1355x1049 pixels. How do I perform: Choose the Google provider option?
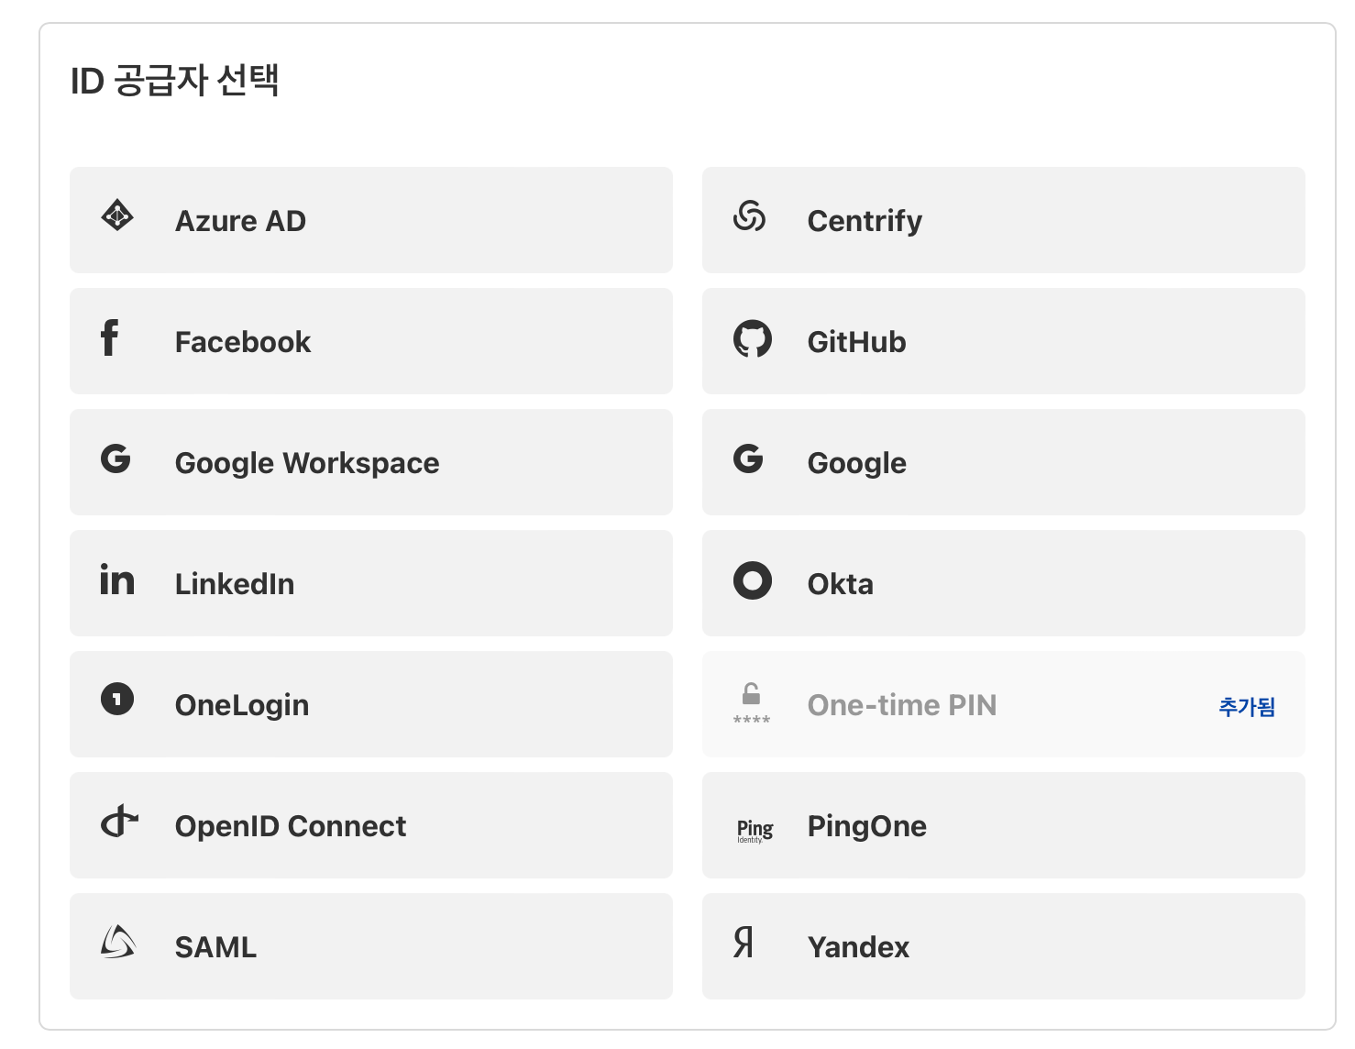click(x=856, y=463)
